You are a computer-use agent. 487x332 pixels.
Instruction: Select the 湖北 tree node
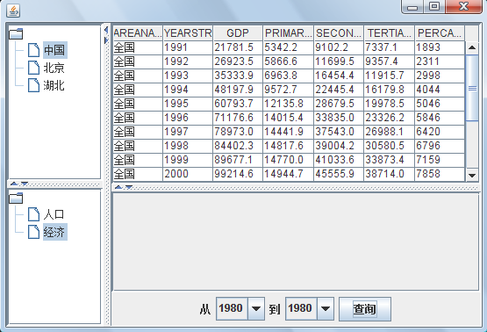click(x=54, y=85)
